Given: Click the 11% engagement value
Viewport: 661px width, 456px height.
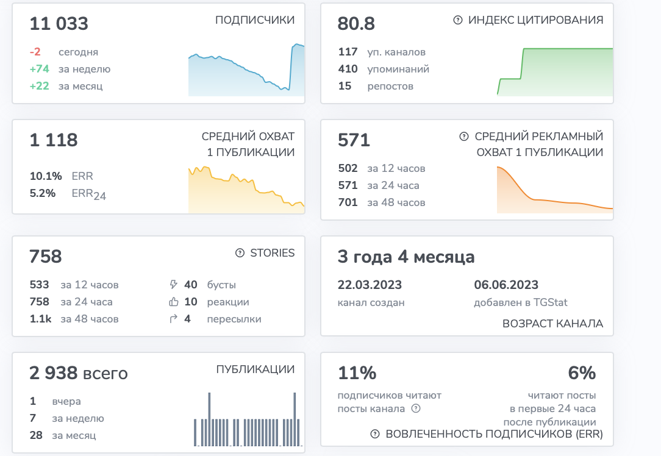Looking at the screenshot, I should point(357,373).
